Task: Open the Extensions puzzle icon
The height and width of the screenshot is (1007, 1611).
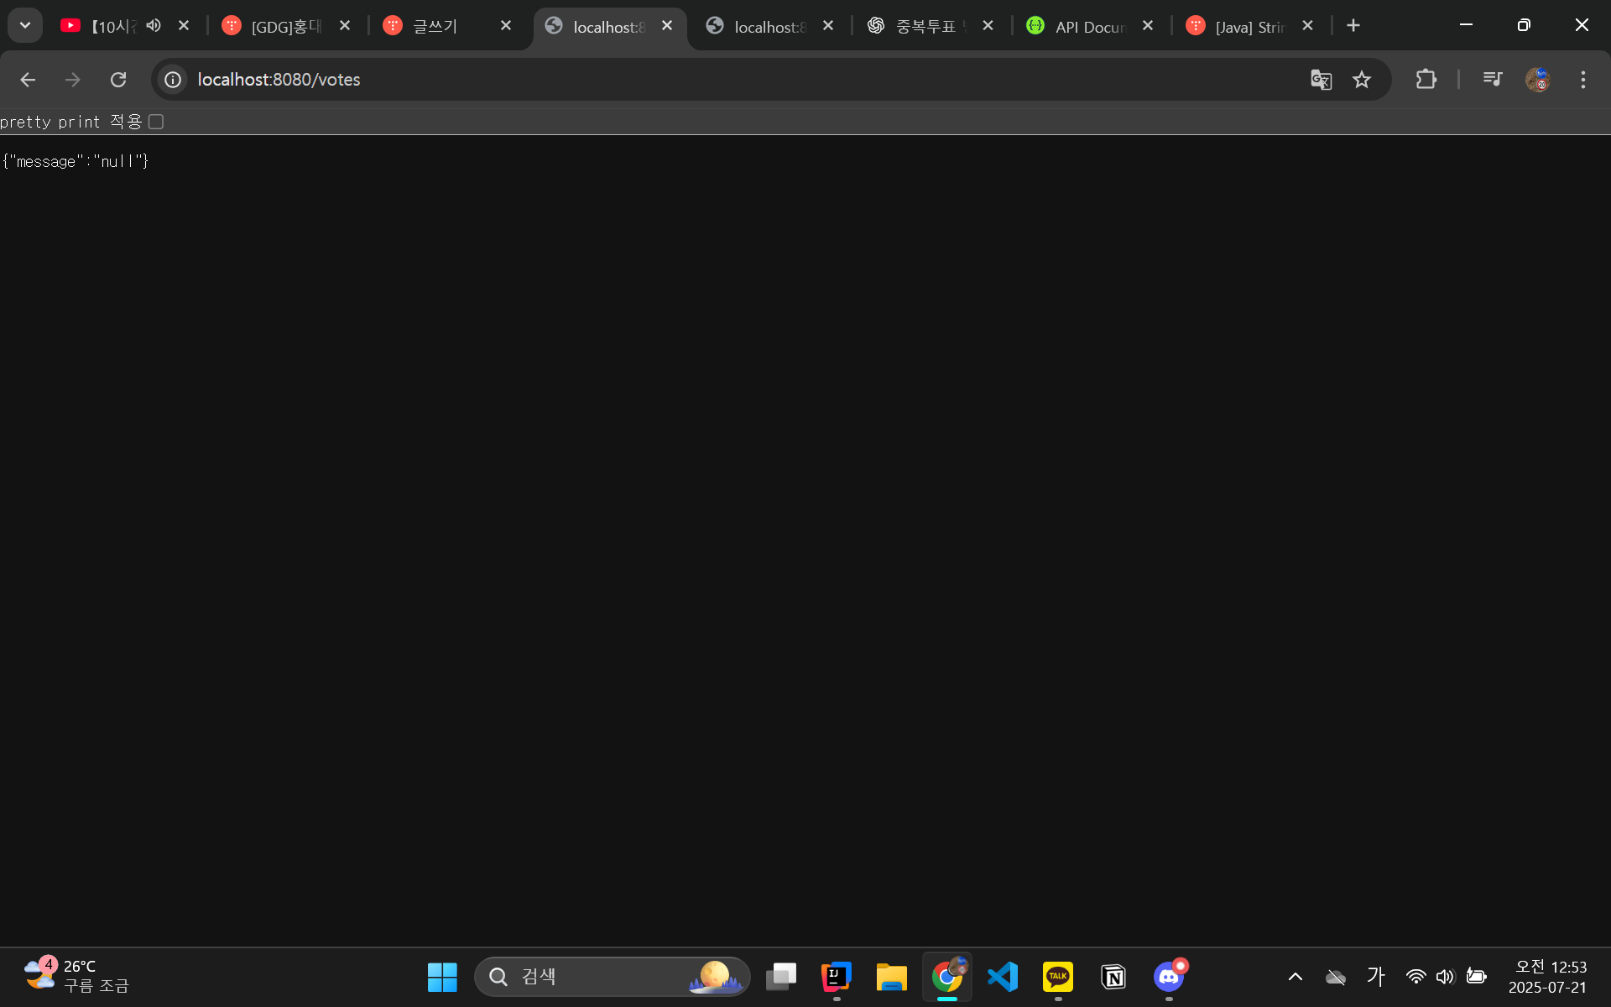Action: 1426,80
